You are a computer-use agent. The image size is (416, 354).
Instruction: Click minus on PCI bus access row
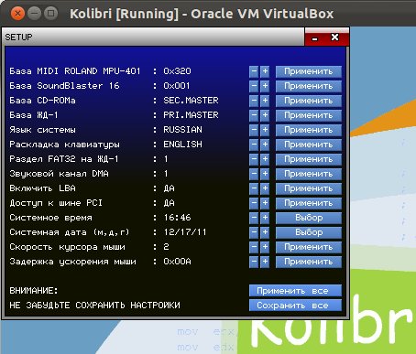[x=254, y=203]
